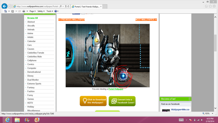Open the Games category
Image resolution: width=218 pixels, height=123 pixels.
[31, 99]
